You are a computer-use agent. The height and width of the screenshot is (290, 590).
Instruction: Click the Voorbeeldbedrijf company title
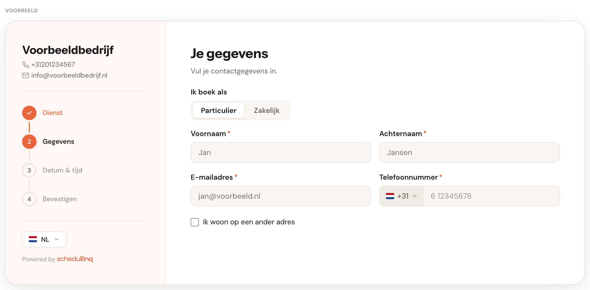pyautogui.click(x=68, y=50)
